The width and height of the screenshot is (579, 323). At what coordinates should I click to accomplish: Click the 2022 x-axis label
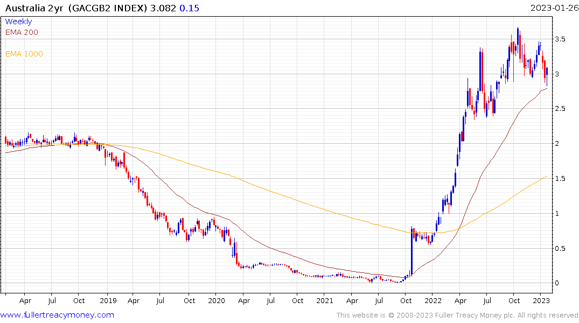pyautogui.click(x=433, y=300)
